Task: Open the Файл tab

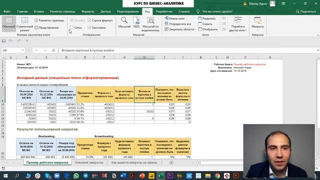Action: point(6,11)
